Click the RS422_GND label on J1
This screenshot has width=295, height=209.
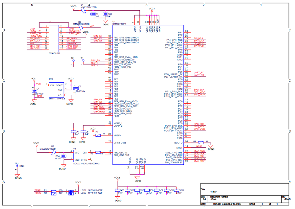[x=36, y=36]
